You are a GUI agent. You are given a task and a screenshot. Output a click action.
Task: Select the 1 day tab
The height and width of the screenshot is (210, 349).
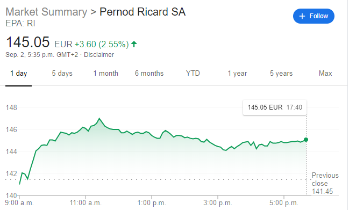18,74
